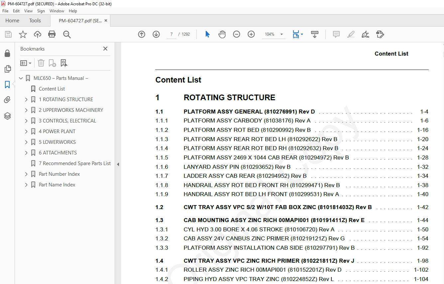Add a new bookmark icon

coord(52,63)
